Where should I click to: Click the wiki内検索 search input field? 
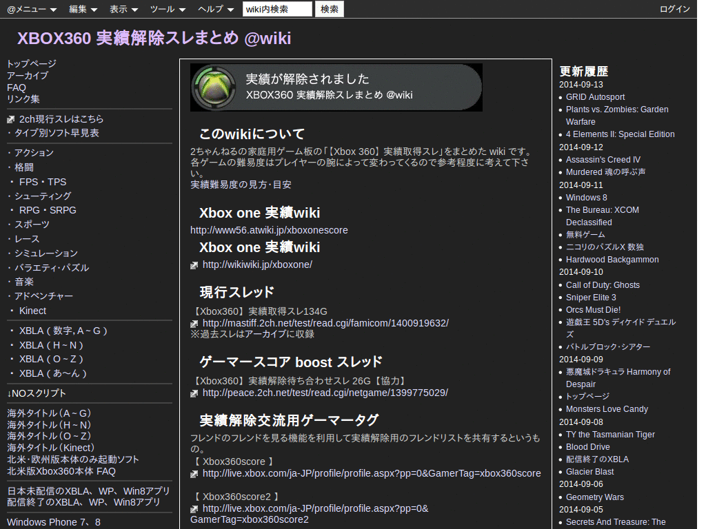coord(277,9)
